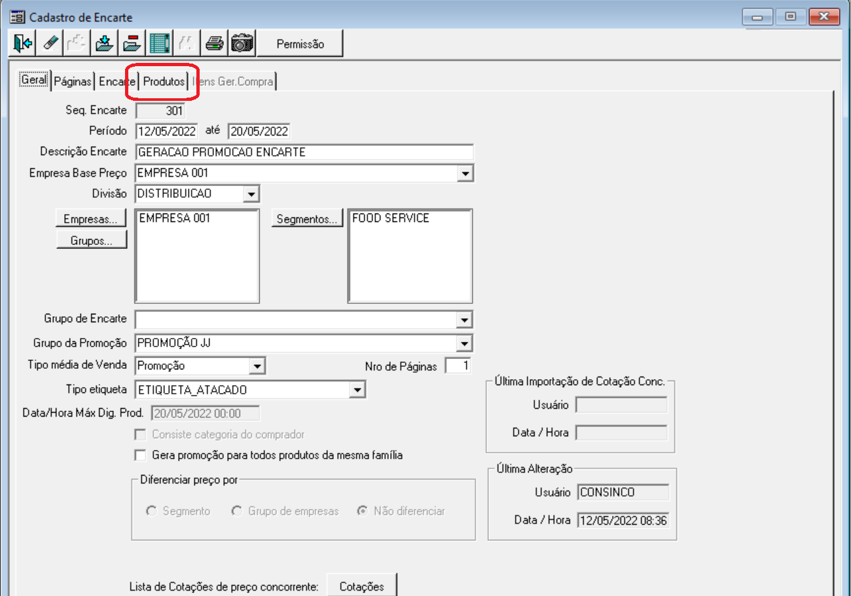Image resolution: width=851 pixels, height=596 pixels.
Task: Open the Encarte tab
Action: pyautogui.click(x=117, y=81)
